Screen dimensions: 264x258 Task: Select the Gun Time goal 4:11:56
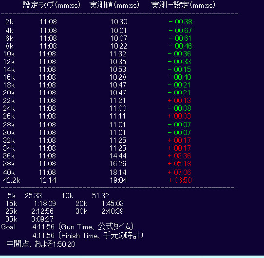(x=43, y=227)
